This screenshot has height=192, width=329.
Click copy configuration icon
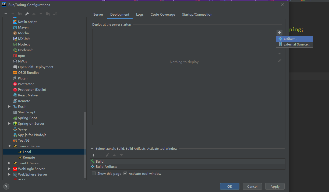[x=20, y=14]
